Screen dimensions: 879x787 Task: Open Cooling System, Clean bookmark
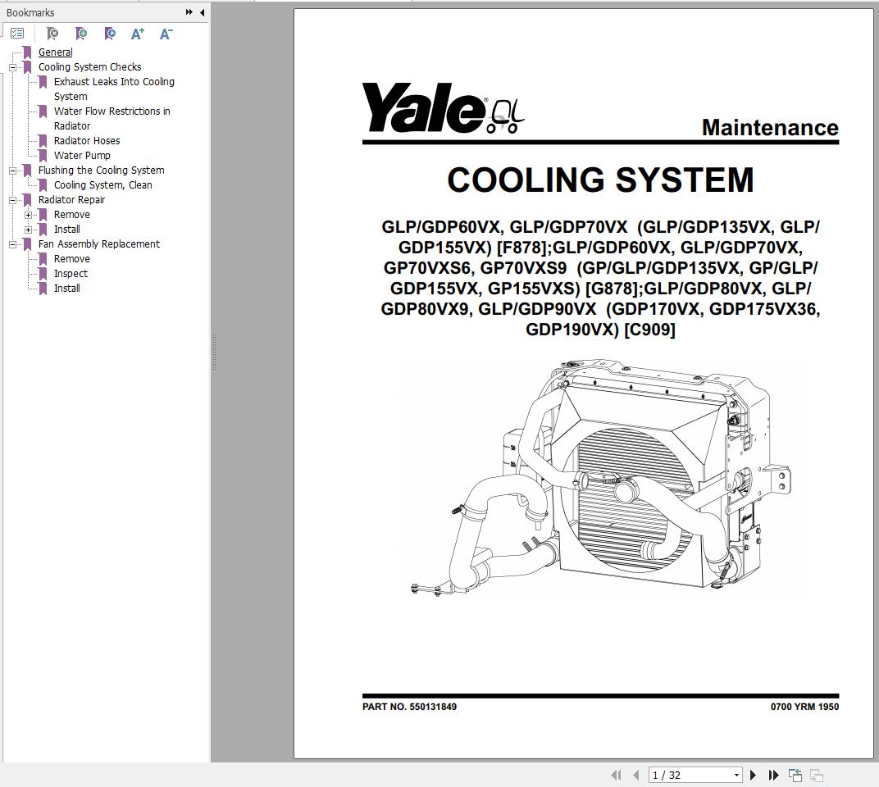pyautogui.click(x=102, y=185)
